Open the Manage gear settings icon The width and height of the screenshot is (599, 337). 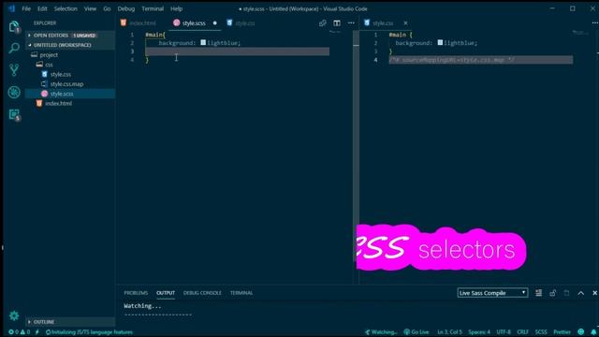(x=14, y=315)
